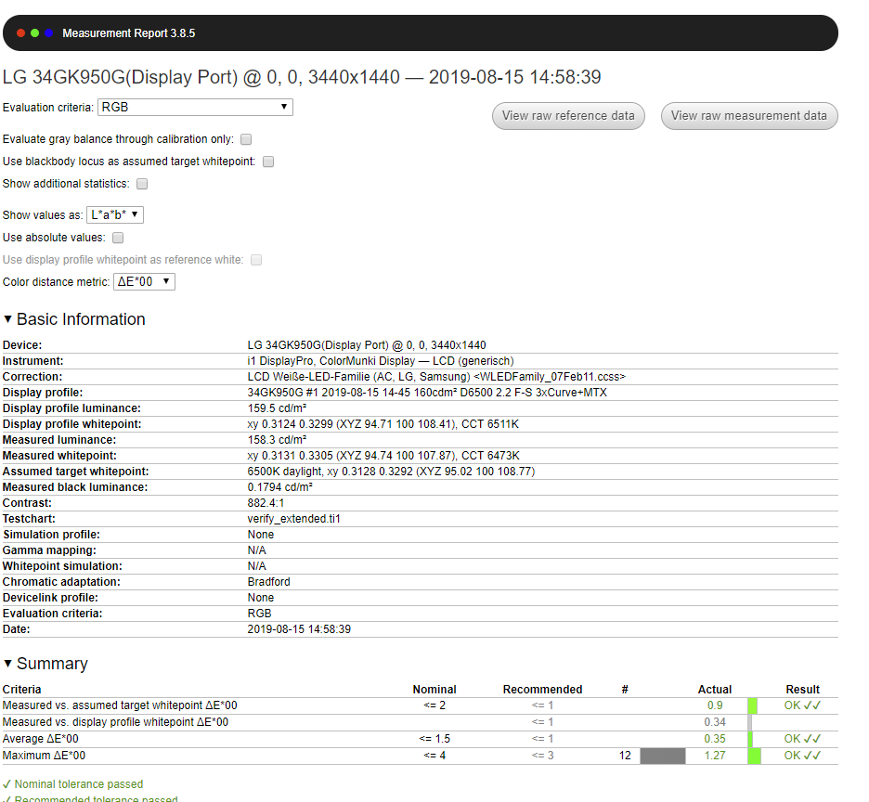Click the red dot in the header
The width and height of the screenshot is (869, 802).
point(21,33)
